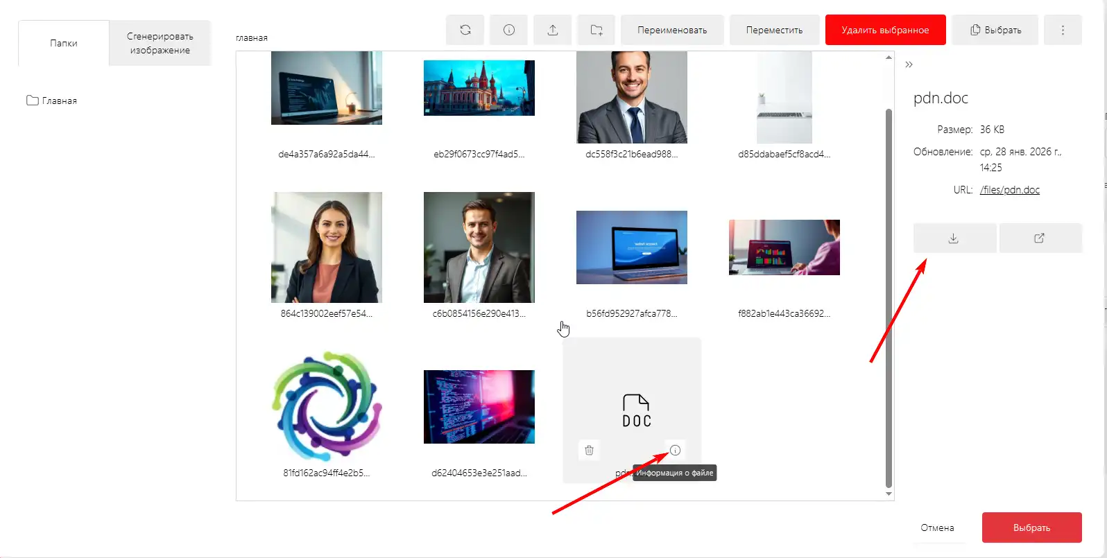The width and height of the screenshot is (1107, 558).
Task: Open pdn.doc in new window icon
Action: pyautogui.click(x=1039, y=238)
